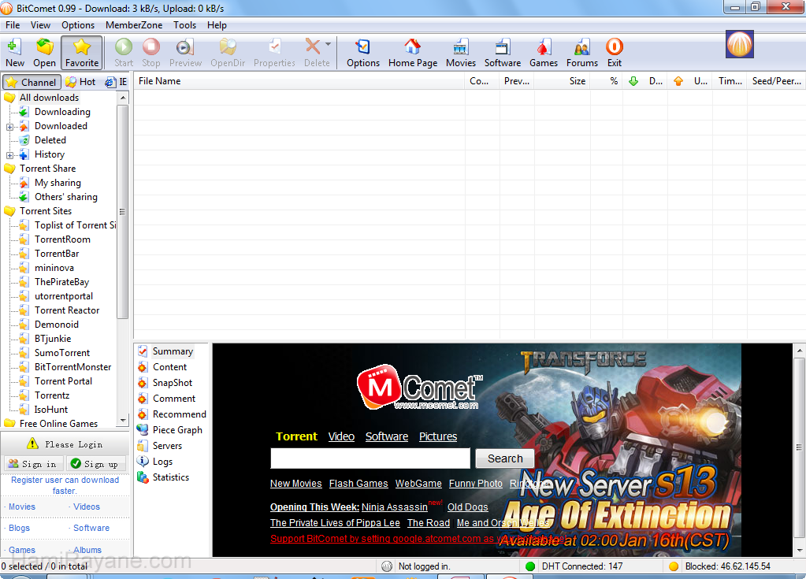Switch to the IE tab
This screenshot has height=579, width=806.
coord(116,82)
